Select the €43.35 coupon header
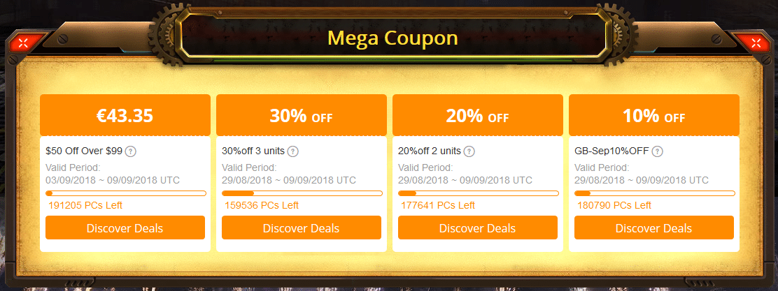The height and width of the screenshot is (291, 778). click(125, 115)
